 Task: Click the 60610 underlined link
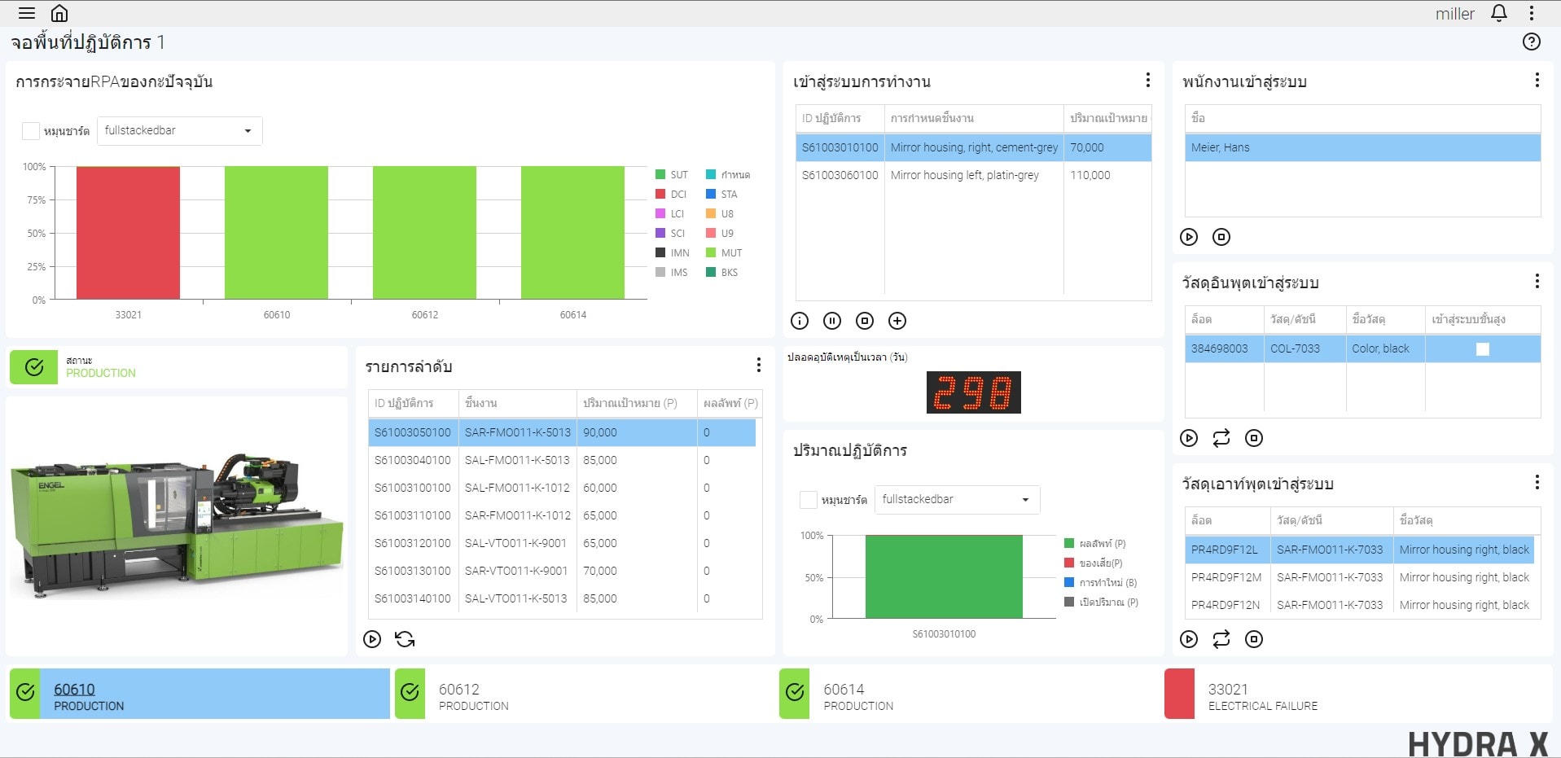74,689
